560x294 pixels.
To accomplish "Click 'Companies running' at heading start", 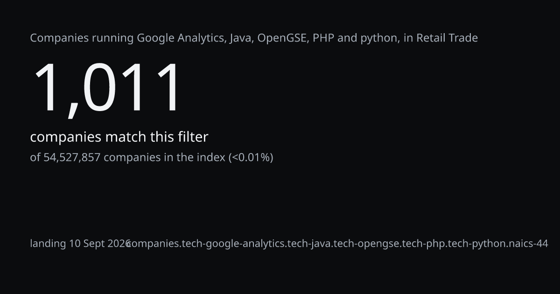I will [82, 38].
